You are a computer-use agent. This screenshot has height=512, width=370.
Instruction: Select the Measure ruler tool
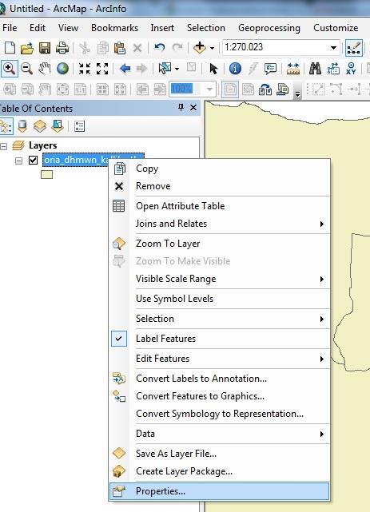pyautogui.click(x=293, y=69)
